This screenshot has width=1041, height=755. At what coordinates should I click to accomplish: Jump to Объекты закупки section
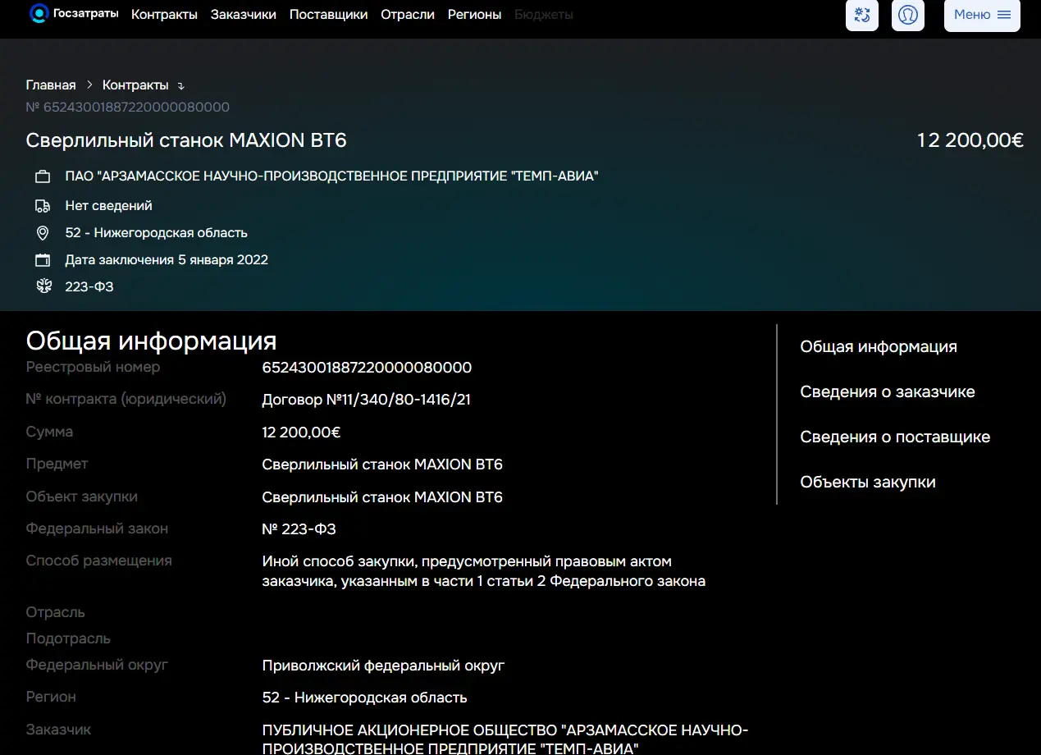(868, 483)
